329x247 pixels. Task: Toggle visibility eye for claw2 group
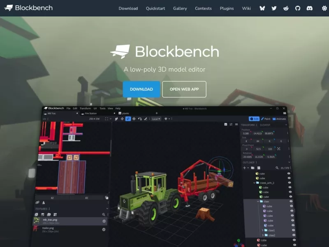[x=294, y=235]
